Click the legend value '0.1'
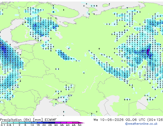The height and width of the screenshot is (126, 163). pyautogui.click(x=3, y=125)
